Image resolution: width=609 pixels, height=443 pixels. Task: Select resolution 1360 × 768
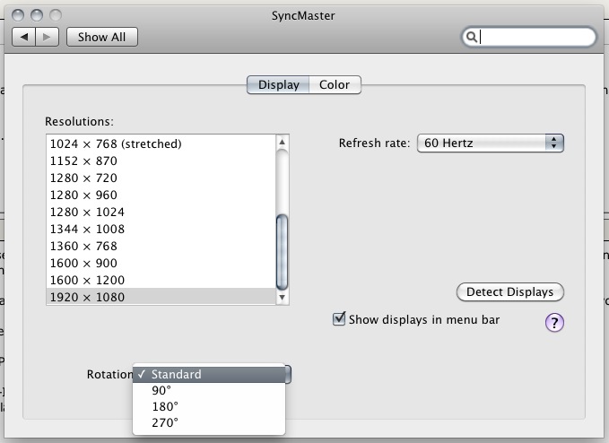point(161,247)
